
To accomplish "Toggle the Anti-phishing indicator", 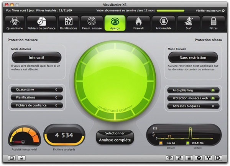I will click(213, 90).
